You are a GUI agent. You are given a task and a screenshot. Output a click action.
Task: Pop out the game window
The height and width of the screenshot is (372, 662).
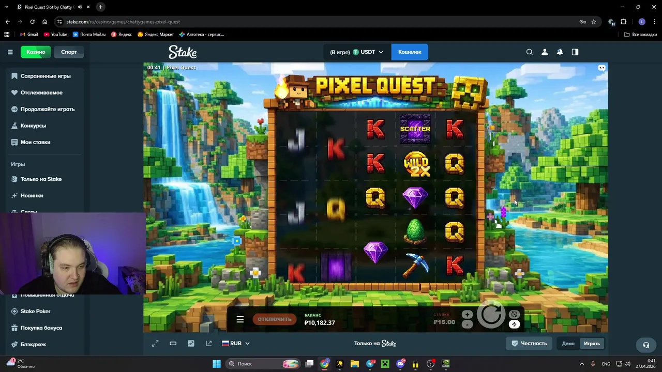point(209,344)
